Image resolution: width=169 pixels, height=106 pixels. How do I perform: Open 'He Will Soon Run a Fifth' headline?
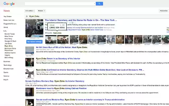tap(62, 47)
